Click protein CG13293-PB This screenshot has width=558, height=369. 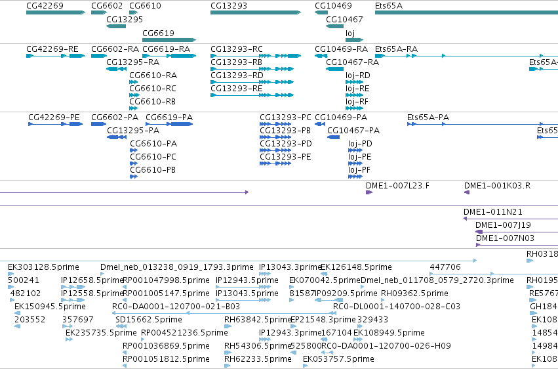(x=285, y=131)
